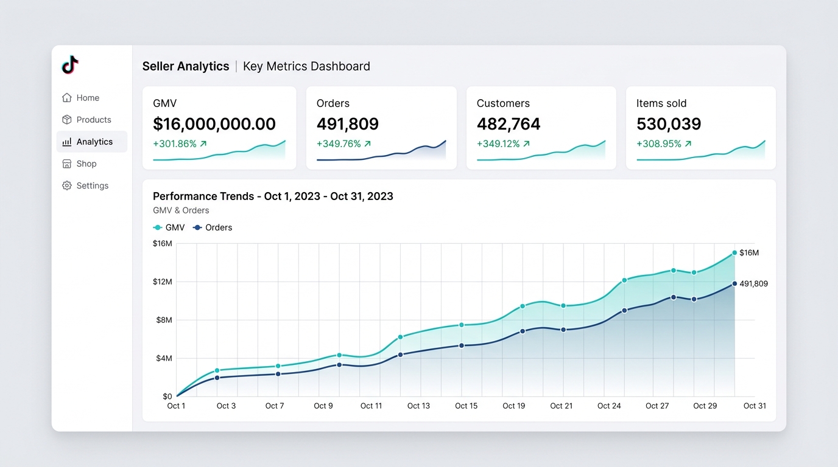Click the $12M y-axis label
Screen dimensions: 838x467
click(x=163, y=282)
